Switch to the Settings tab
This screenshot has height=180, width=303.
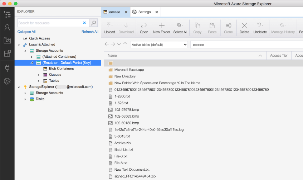[145, 12]
